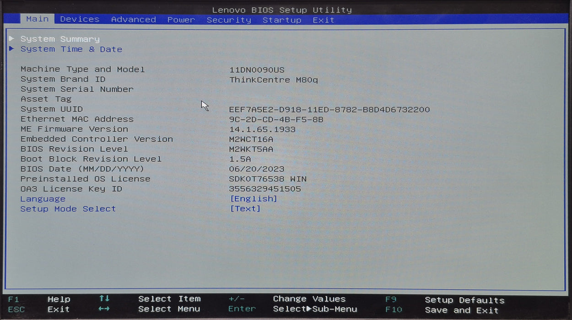
Task: Click the Machine Type and Model label
Action: pyautogui.click(x=83, y=69)
